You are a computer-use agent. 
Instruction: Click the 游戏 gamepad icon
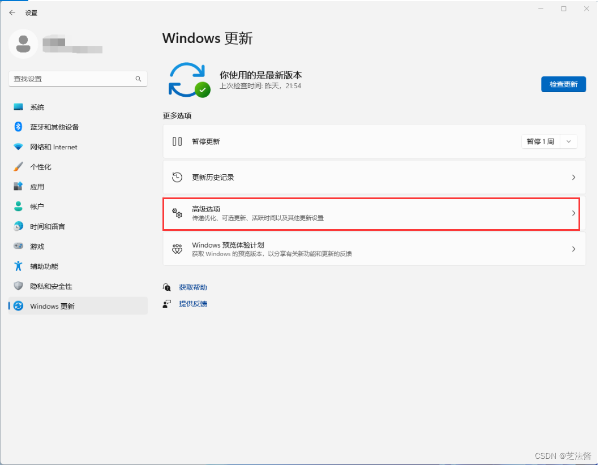[18, 246]
